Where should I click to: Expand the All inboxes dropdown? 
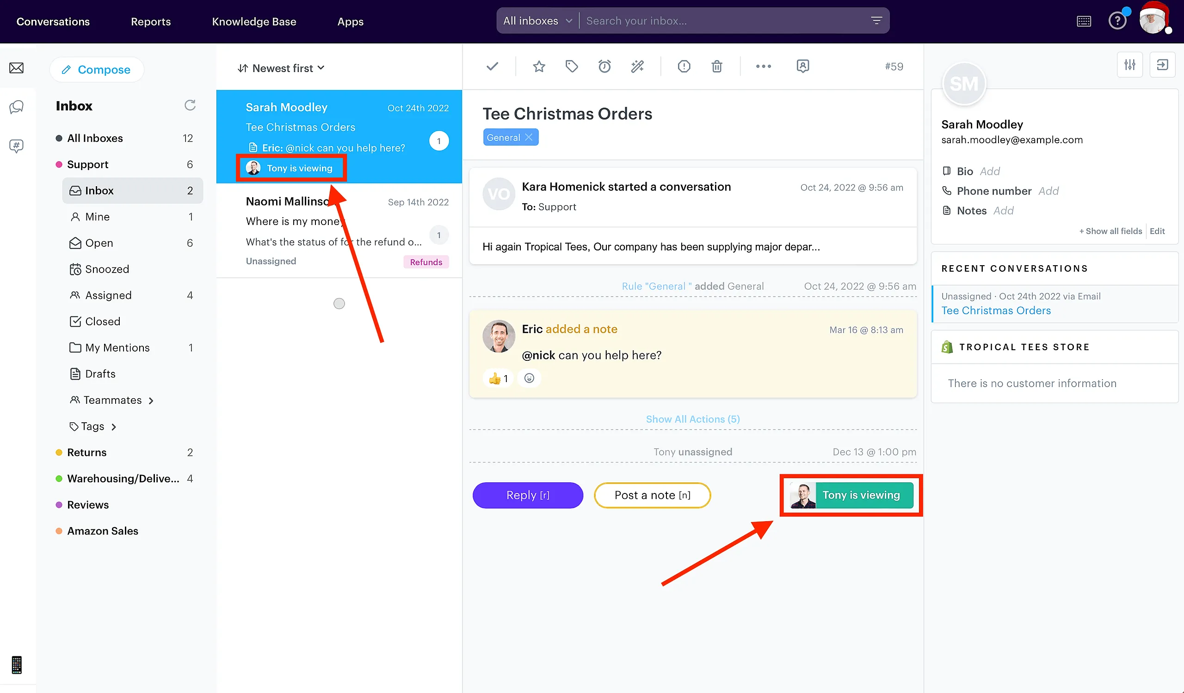click(x=537, y=21)
